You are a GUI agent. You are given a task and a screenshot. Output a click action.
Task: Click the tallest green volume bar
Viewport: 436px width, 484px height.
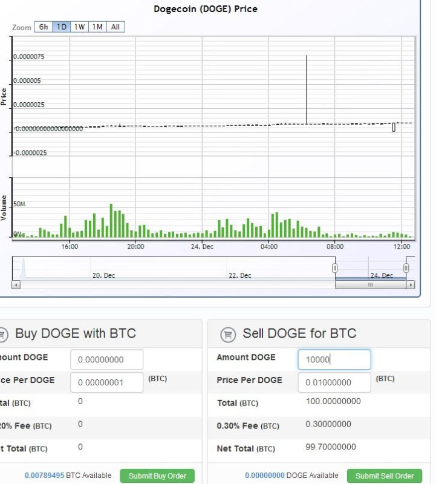(x=111, y=220)
